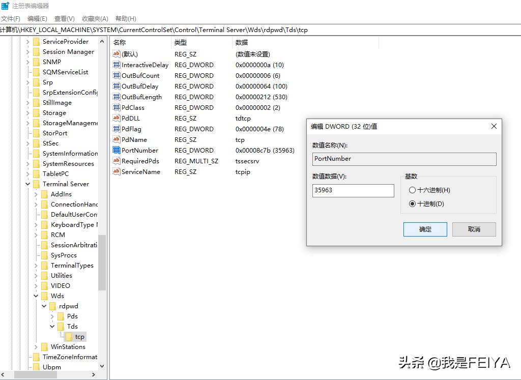521x380 pixels.
Task: Sort by the 名称 column header
Action: [x=141, y=43]
